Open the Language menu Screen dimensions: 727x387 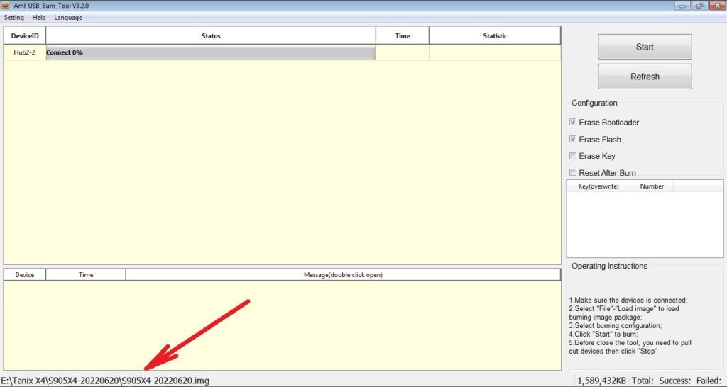(x=67, y=18)
